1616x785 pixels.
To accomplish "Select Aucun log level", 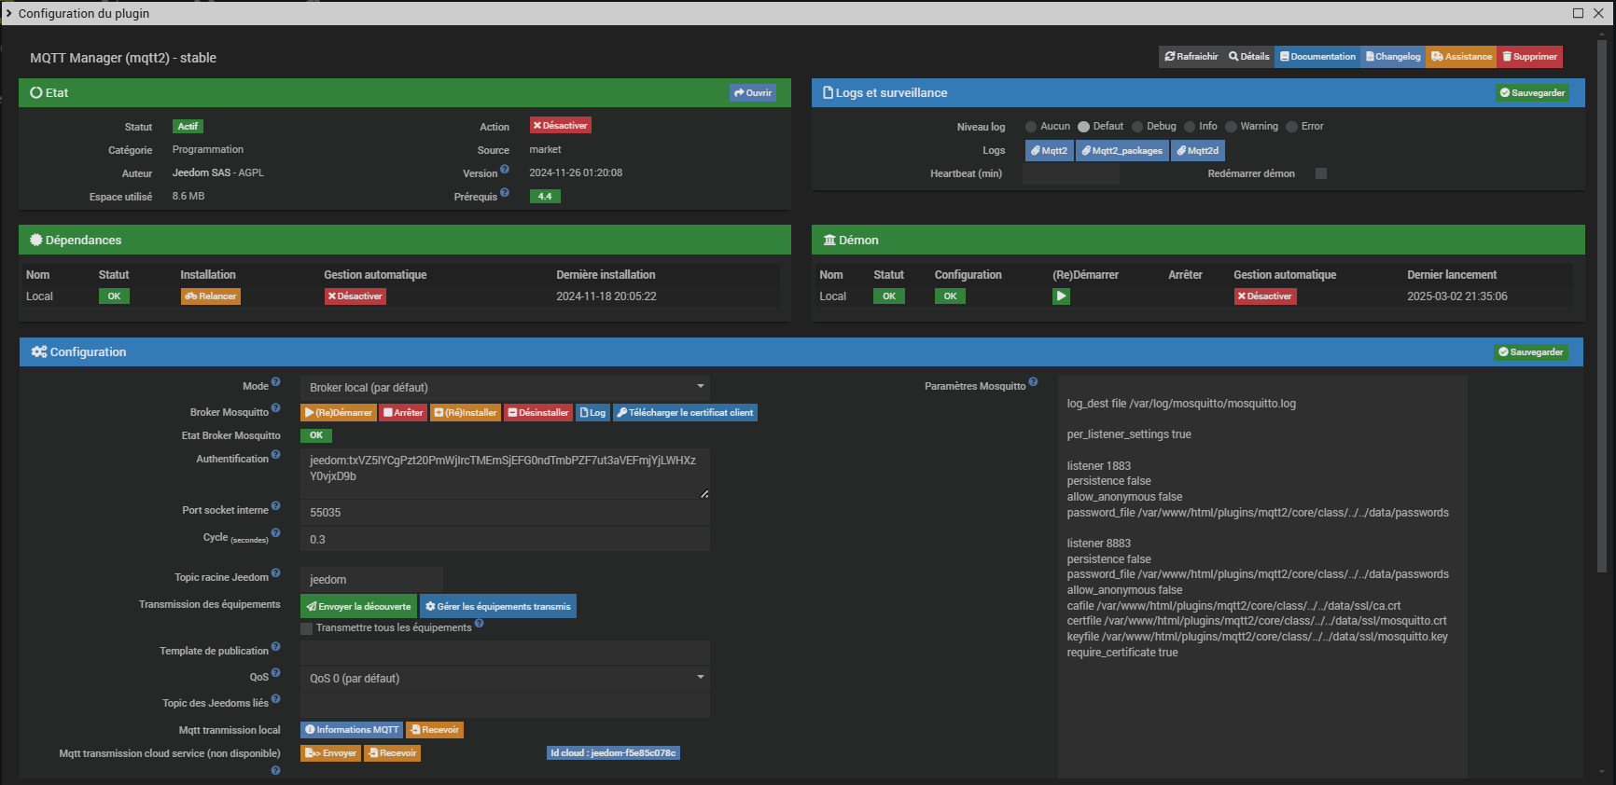I will click(x=1031, y=127).
